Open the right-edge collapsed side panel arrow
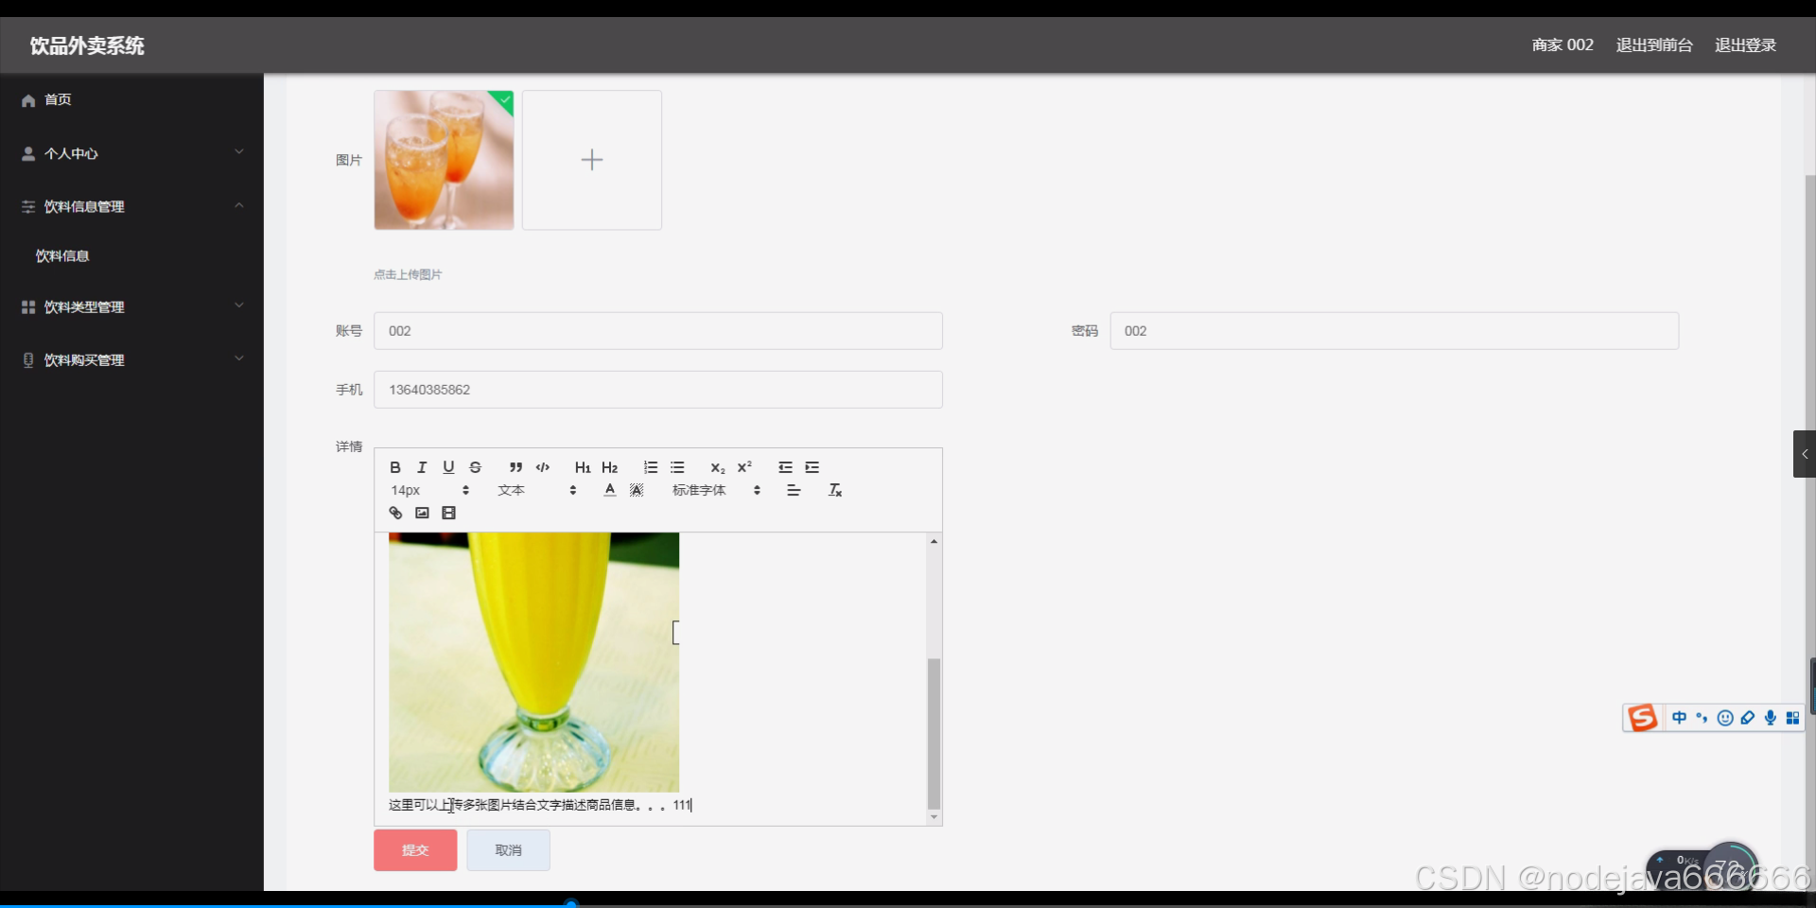Viewport: 1816px width, 908px height. 1805,454
